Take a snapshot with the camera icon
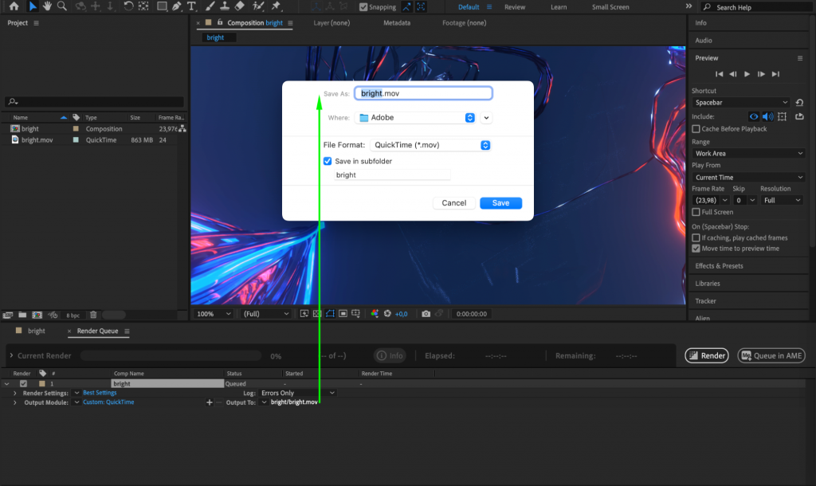The height and width of the screenshot is (486, 816). point(426,313)
